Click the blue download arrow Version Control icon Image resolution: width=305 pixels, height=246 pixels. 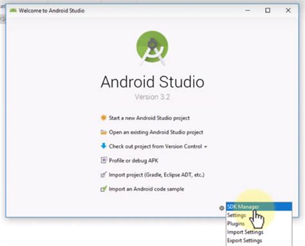pos(104,146)
